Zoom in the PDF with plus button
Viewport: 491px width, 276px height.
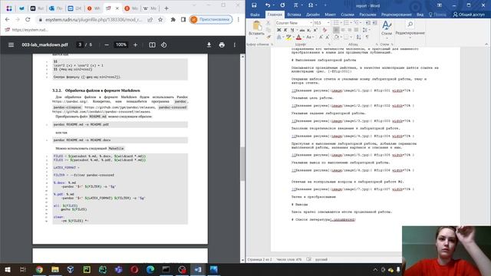(135, 44)
